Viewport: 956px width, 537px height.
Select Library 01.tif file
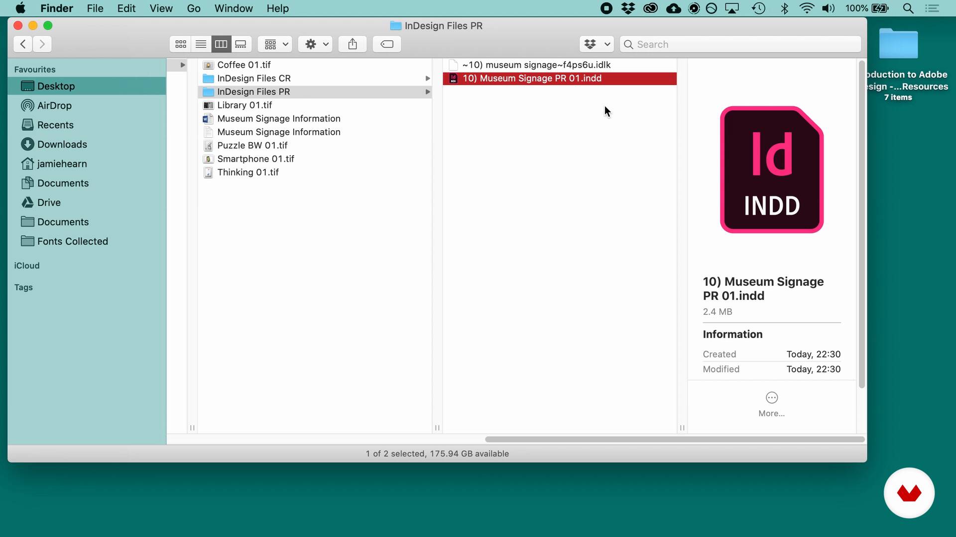[315, 105]
